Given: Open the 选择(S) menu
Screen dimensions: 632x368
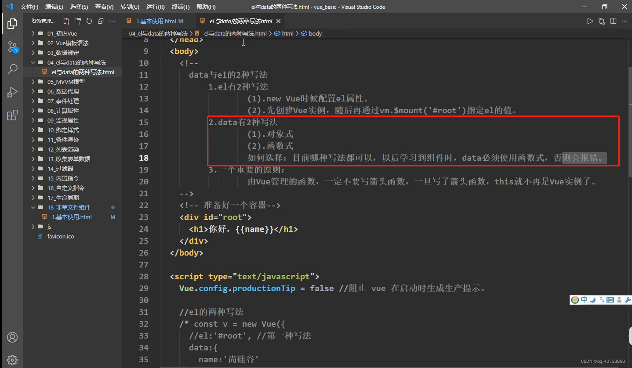Looking at the screenshot, I should [79, 7].
